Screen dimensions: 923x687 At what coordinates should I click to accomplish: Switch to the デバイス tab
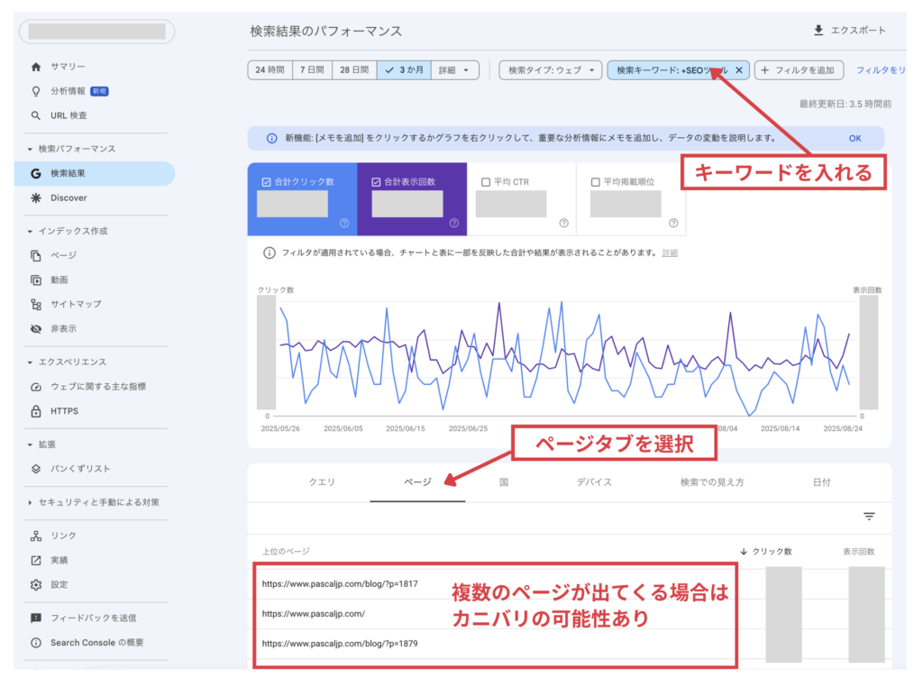(x=594, y=482)
